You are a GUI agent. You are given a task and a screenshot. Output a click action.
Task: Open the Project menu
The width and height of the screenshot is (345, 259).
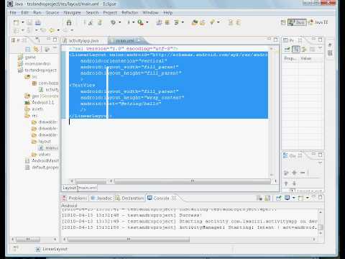coord(110,12)
